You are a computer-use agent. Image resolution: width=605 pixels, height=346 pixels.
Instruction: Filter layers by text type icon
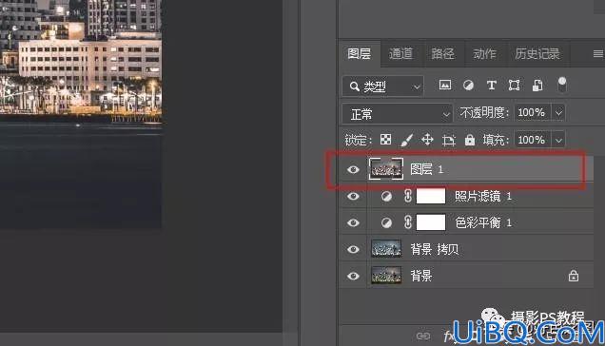(491, 85)
